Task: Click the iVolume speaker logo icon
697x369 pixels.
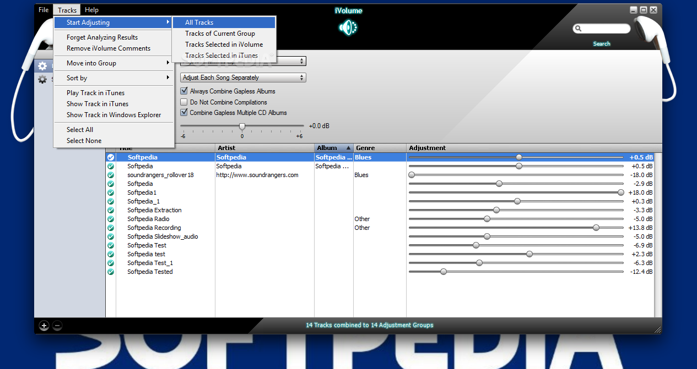Action: (348, 27)
